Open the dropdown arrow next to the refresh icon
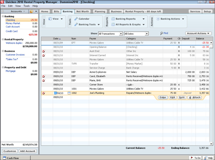The width and height of the screenshot is (215, 160). click(x=36, y=12)
